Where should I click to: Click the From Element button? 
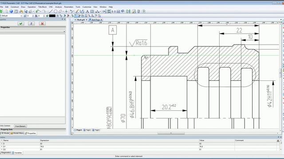point(20,126)
